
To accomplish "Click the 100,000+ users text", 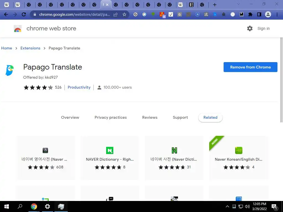I will pos(118,87).
